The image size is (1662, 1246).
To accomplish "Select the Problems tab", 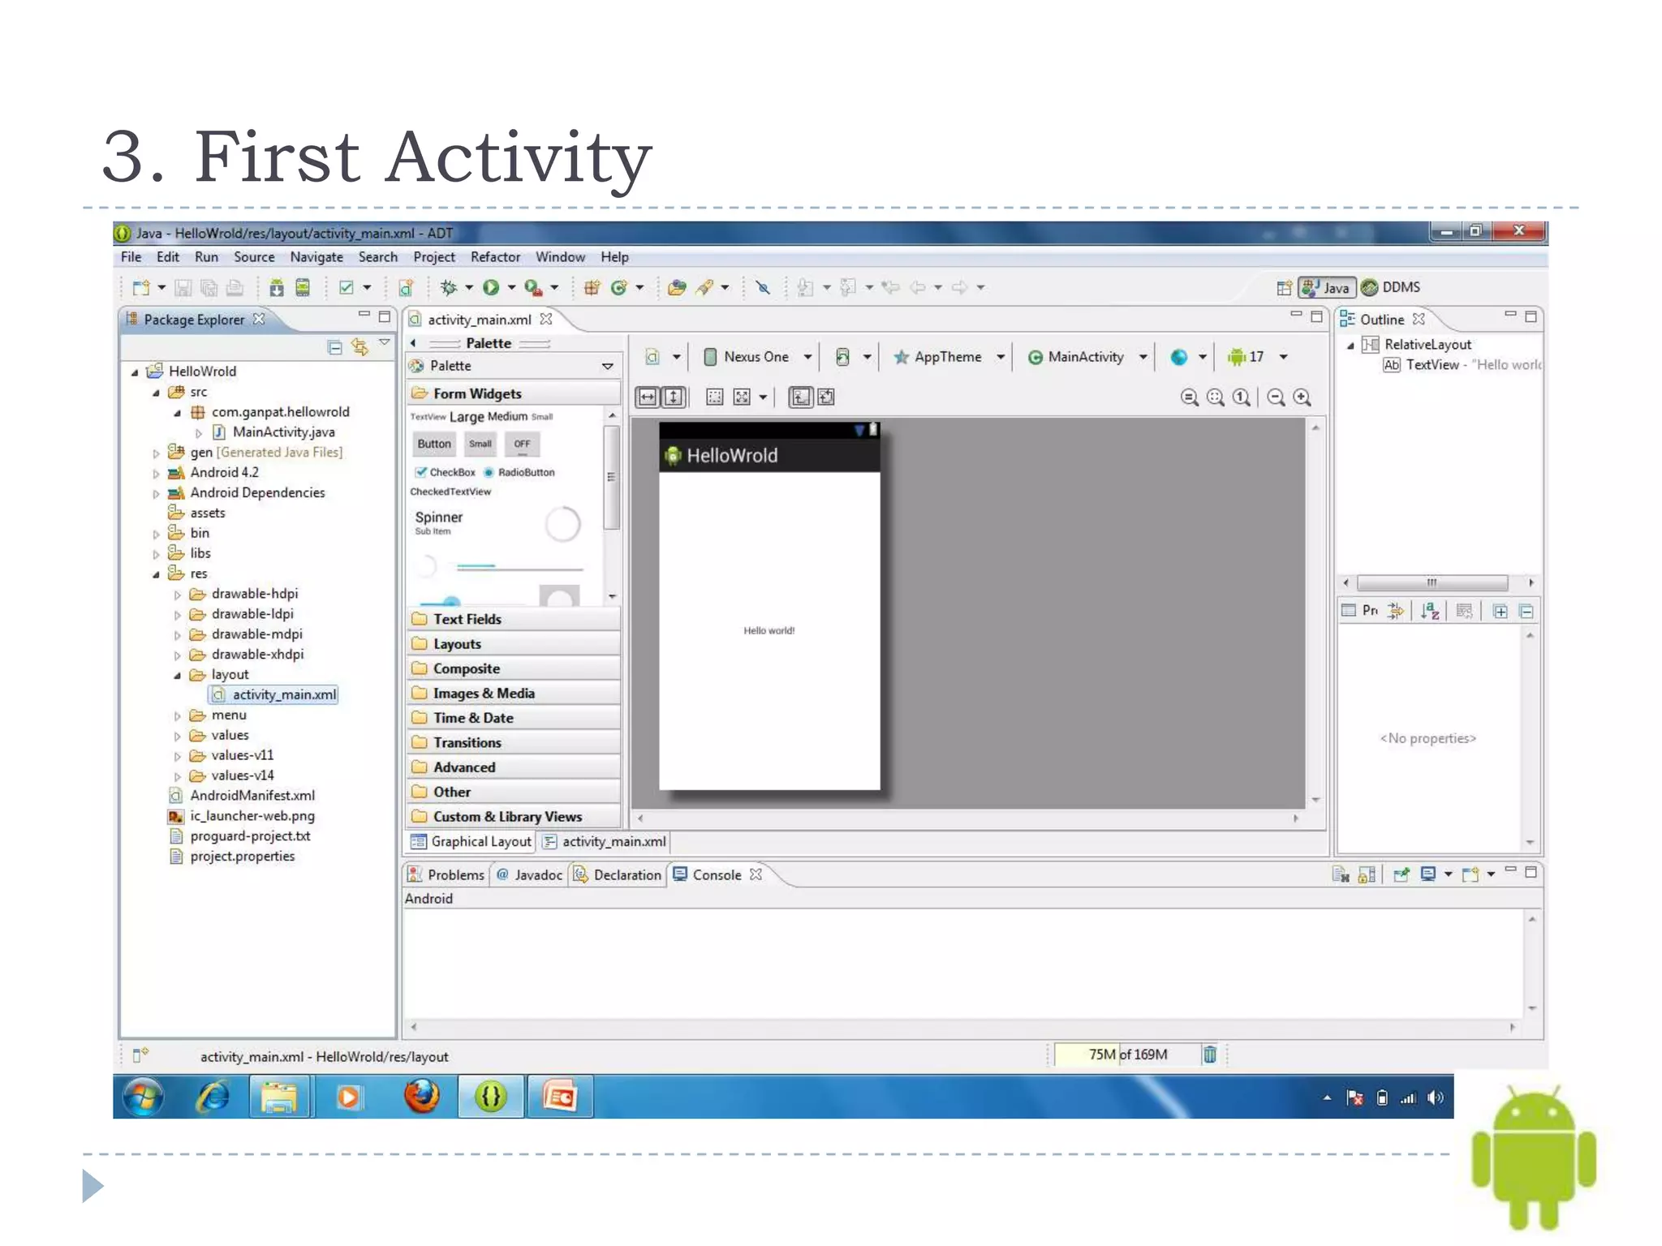I will pos(446,874).
